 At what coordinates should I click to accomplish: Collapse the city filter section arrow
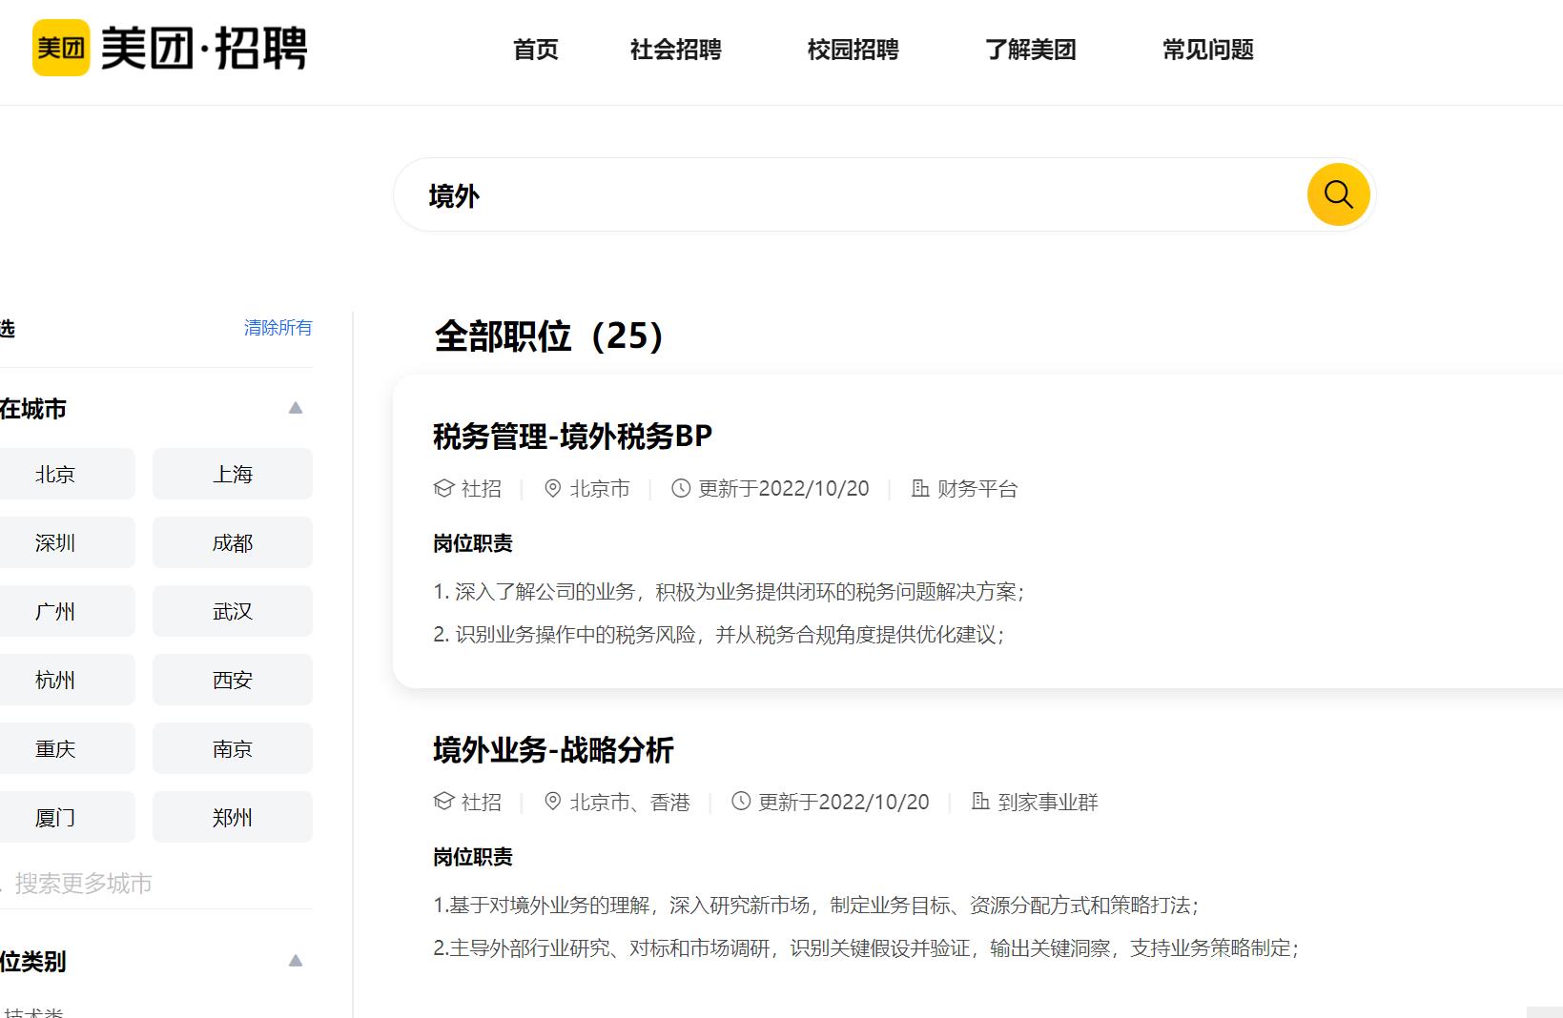[x=296, y=408]
